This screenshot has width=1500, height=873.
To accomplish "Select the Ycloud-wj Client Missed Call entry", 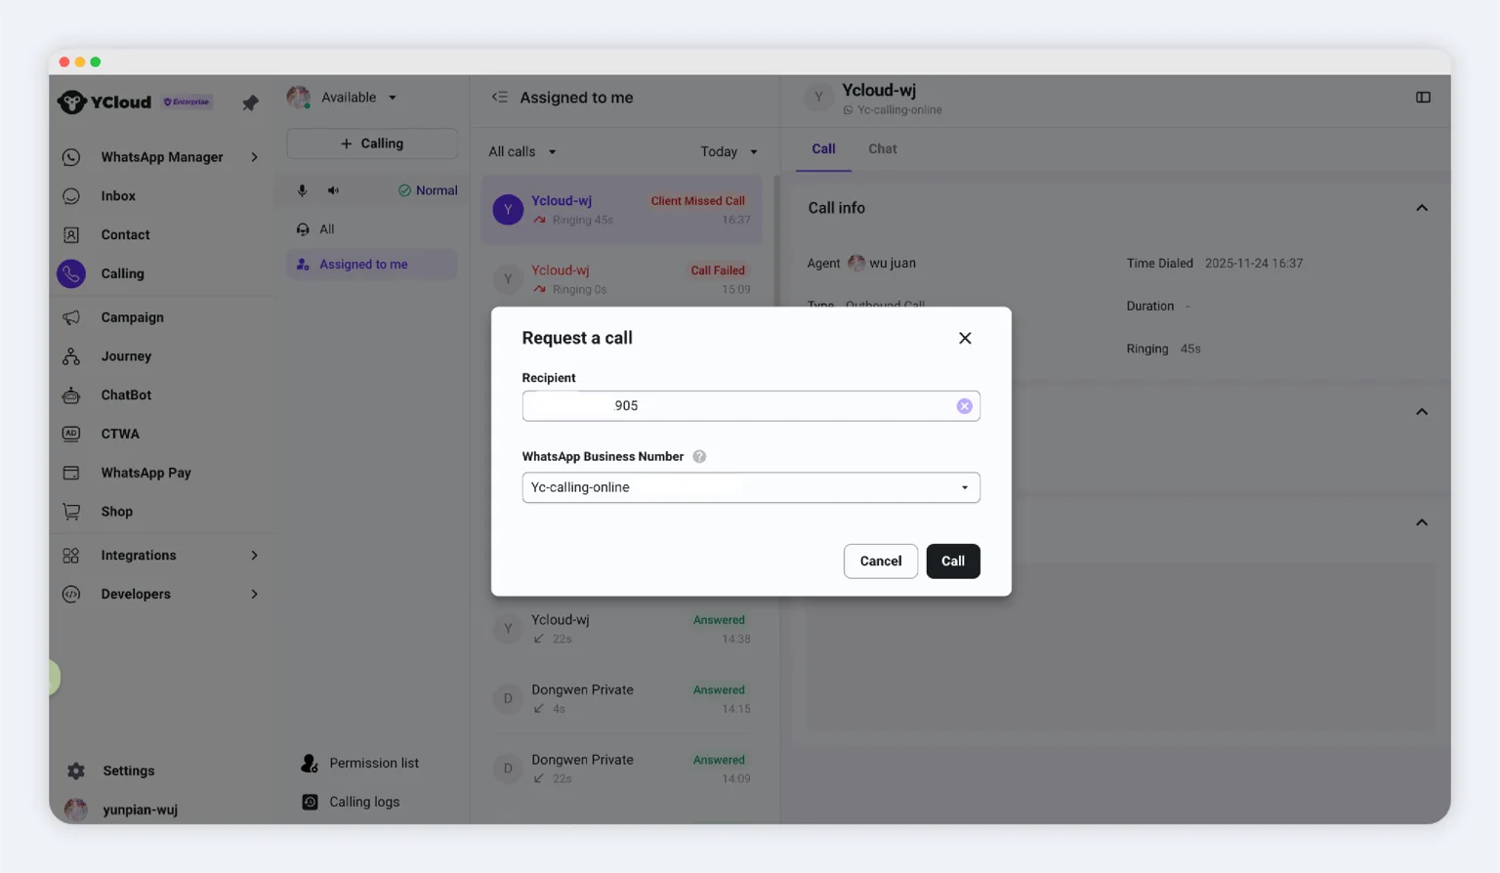I will (x=622, y=210).
